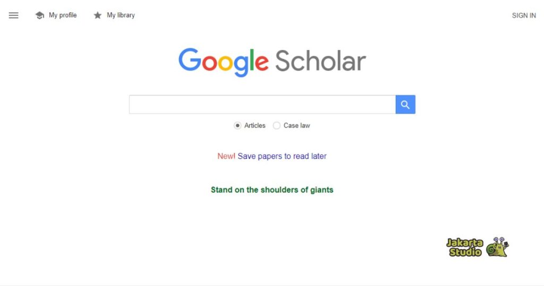This screenshot has height=286, width=544.
Task: Click the gray Scholar word in logo
Action: tap(320, 62)
